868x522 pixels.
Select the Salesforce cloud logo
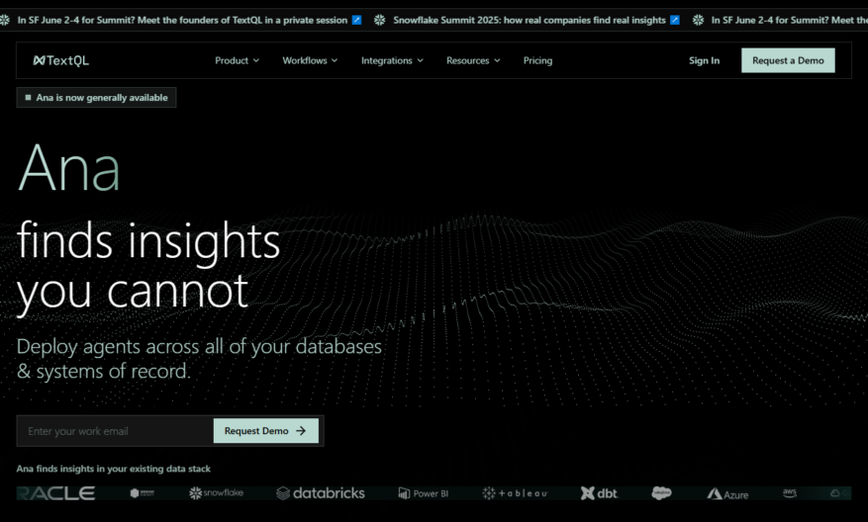[661, 492]
